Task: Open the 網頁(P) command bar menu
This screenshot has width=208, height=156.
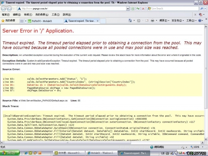Action: click(164, 20)
